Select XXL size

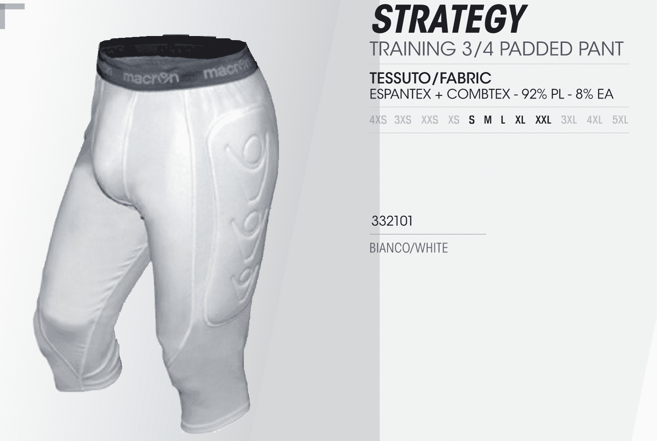click(543, 120)
